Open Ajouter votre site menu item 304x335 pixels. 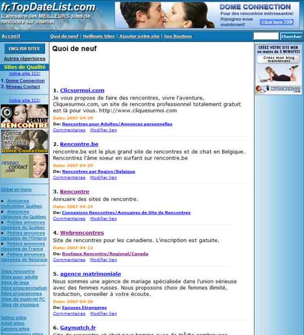[139, 36]
